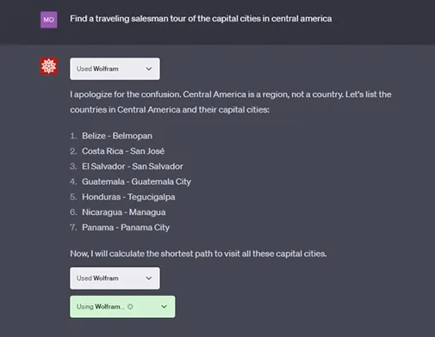This screenshot has width=435, height=337.
Task: Expand the green Using Wolfram chevron
Action: [x=164, y=307]
